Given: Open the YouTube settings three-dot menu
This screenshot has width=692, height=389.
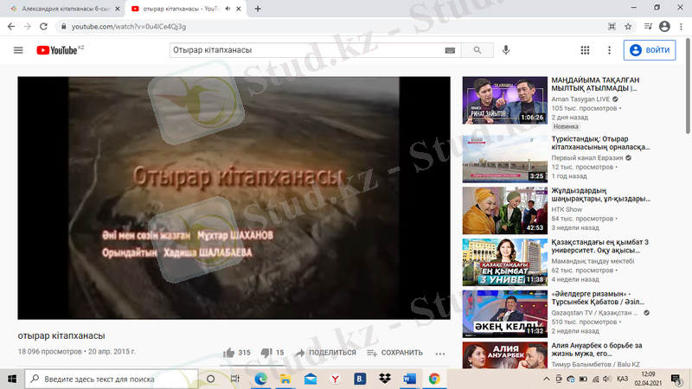Looking at the screenshot, I should pyautogui.click(x=610, y=50).
